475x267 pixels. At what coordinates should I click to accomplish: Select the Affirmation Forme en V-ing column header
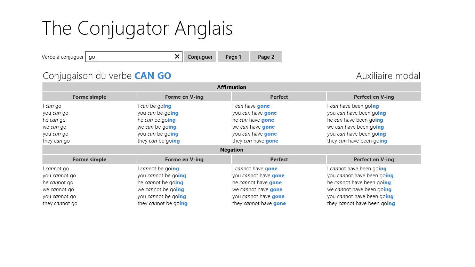coord(184,97)
